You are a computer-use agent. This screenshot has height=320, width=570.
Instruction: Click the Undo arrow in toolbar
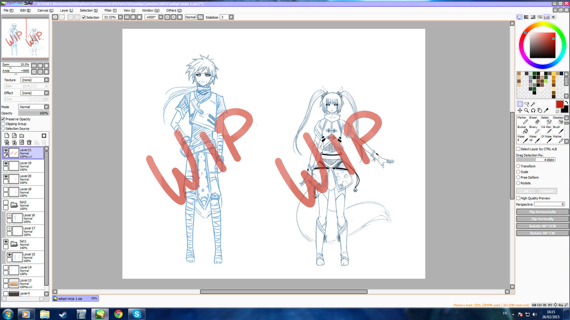coord(55,17)
